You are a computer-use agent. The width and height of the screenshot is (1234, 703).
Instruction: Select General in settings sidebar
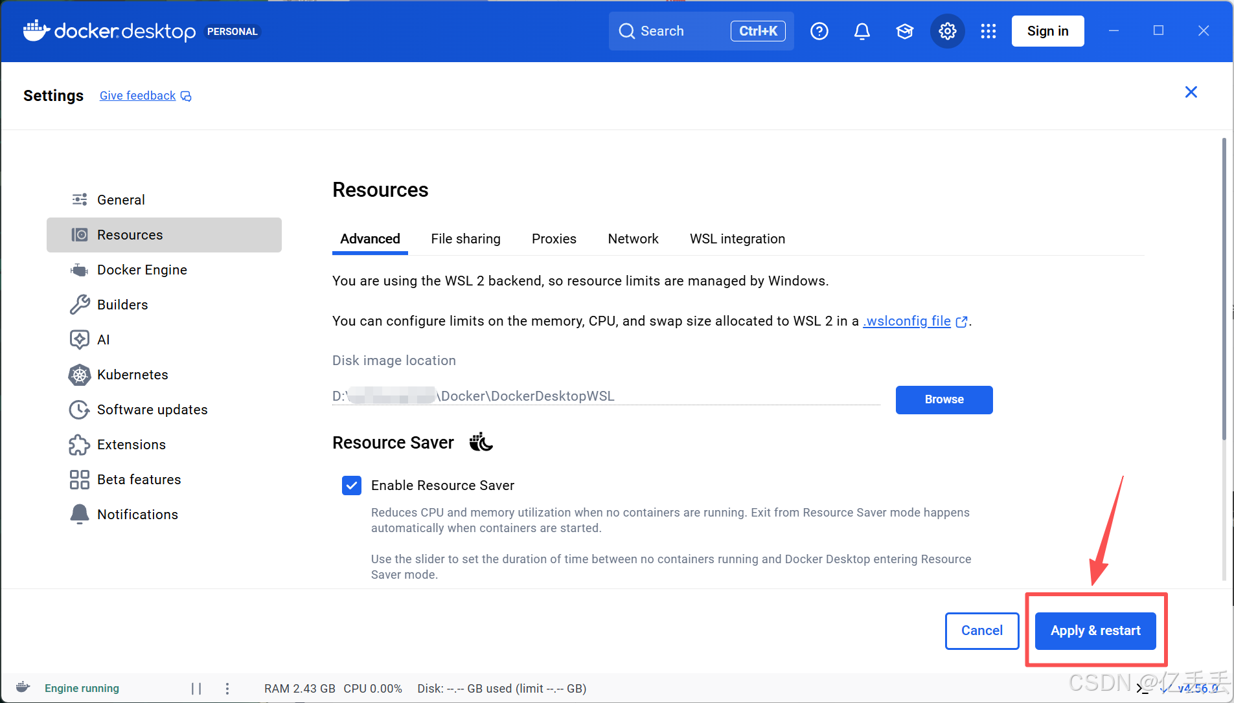coord(164,200)
